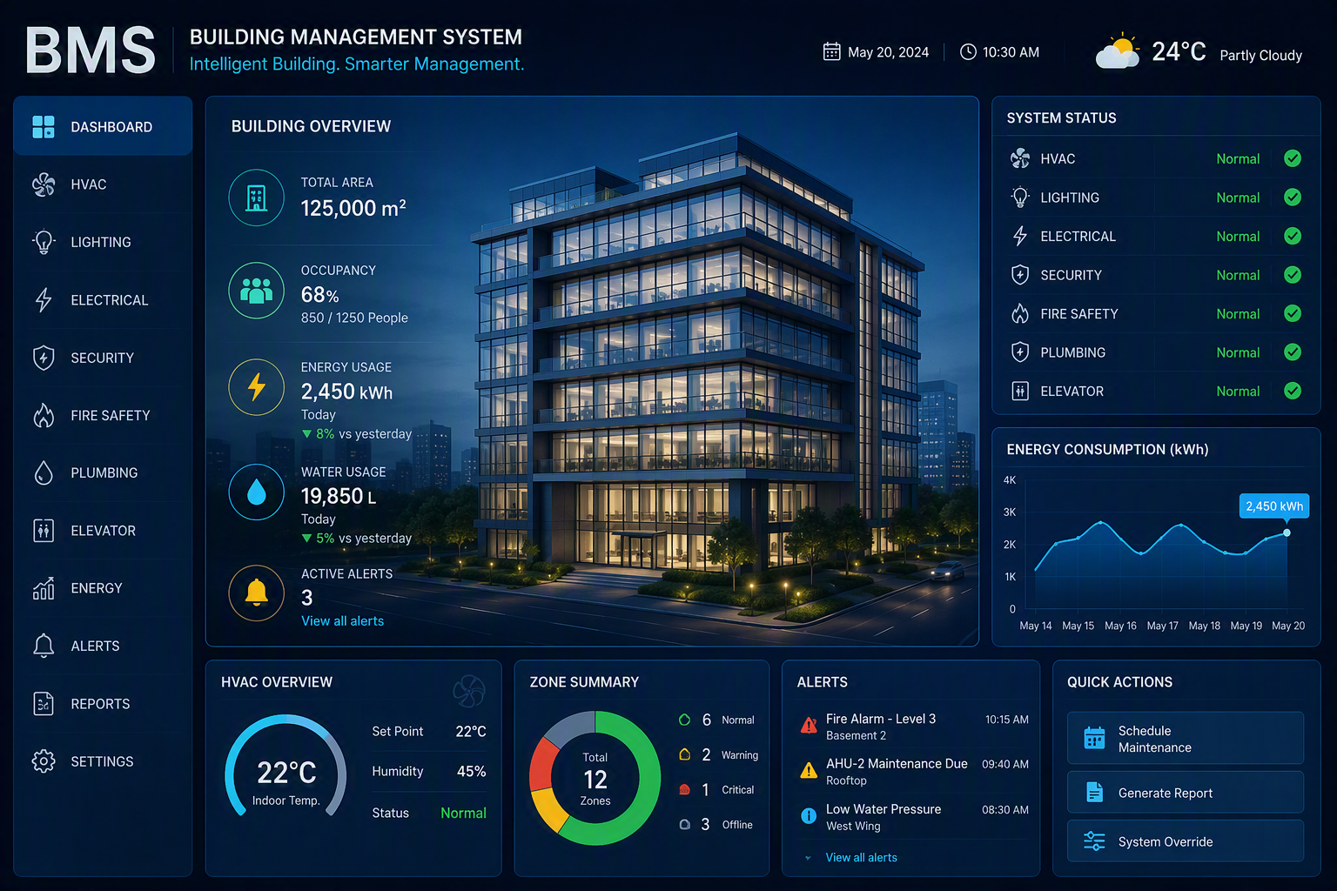The image size is (1337, 891).
Task: Select Lighting in the sidebar menu
Action: coord(103,242)
